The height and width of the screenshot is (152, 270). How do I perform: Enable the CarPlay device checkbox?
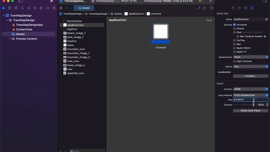[235, 41]
